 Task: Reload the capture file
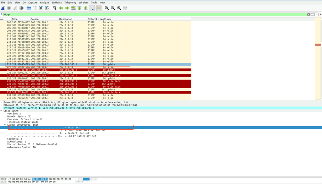[x=47, y=8]
